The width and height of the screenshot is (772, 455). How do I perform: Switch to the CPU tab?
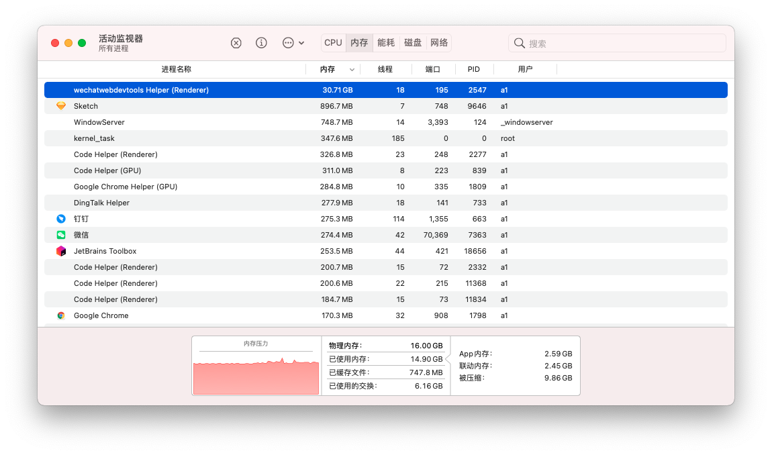pyautogui.click(x=334, y=43)
